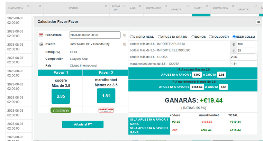Click the IMPORTE REEMBOLSO field showing 35
This screenshot has height=141, width=263.
(x=246, y=50)
